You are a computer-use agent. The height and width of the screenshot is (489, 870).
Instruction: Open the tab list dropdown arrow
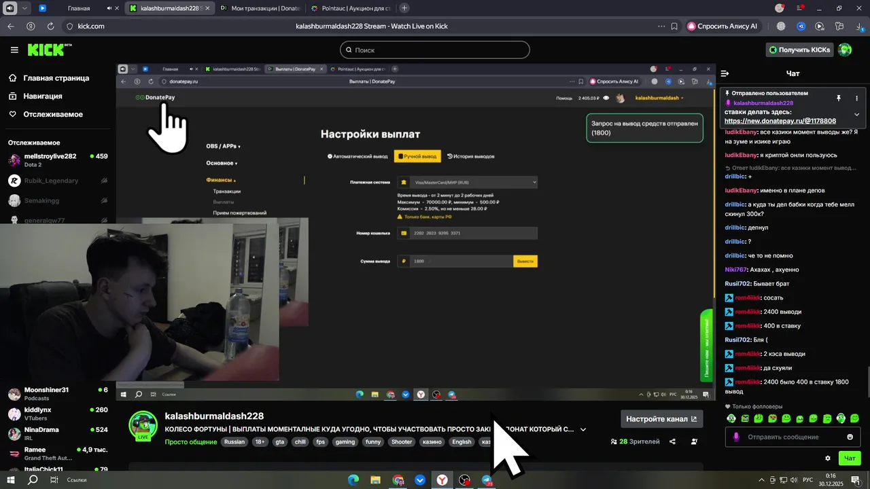tap(25, 8)
